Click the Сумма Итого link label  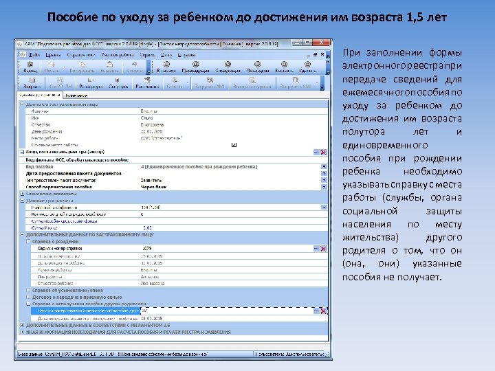[44, 228]
